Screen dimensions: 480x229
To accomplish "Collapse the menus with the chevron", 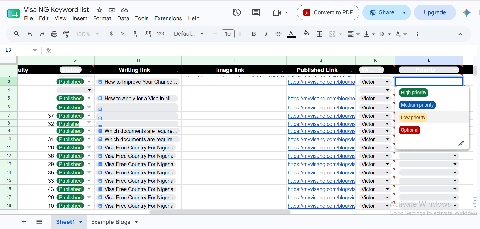I will click(460, 34).
